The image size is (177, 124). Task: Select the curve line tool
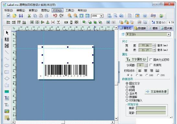7,59
